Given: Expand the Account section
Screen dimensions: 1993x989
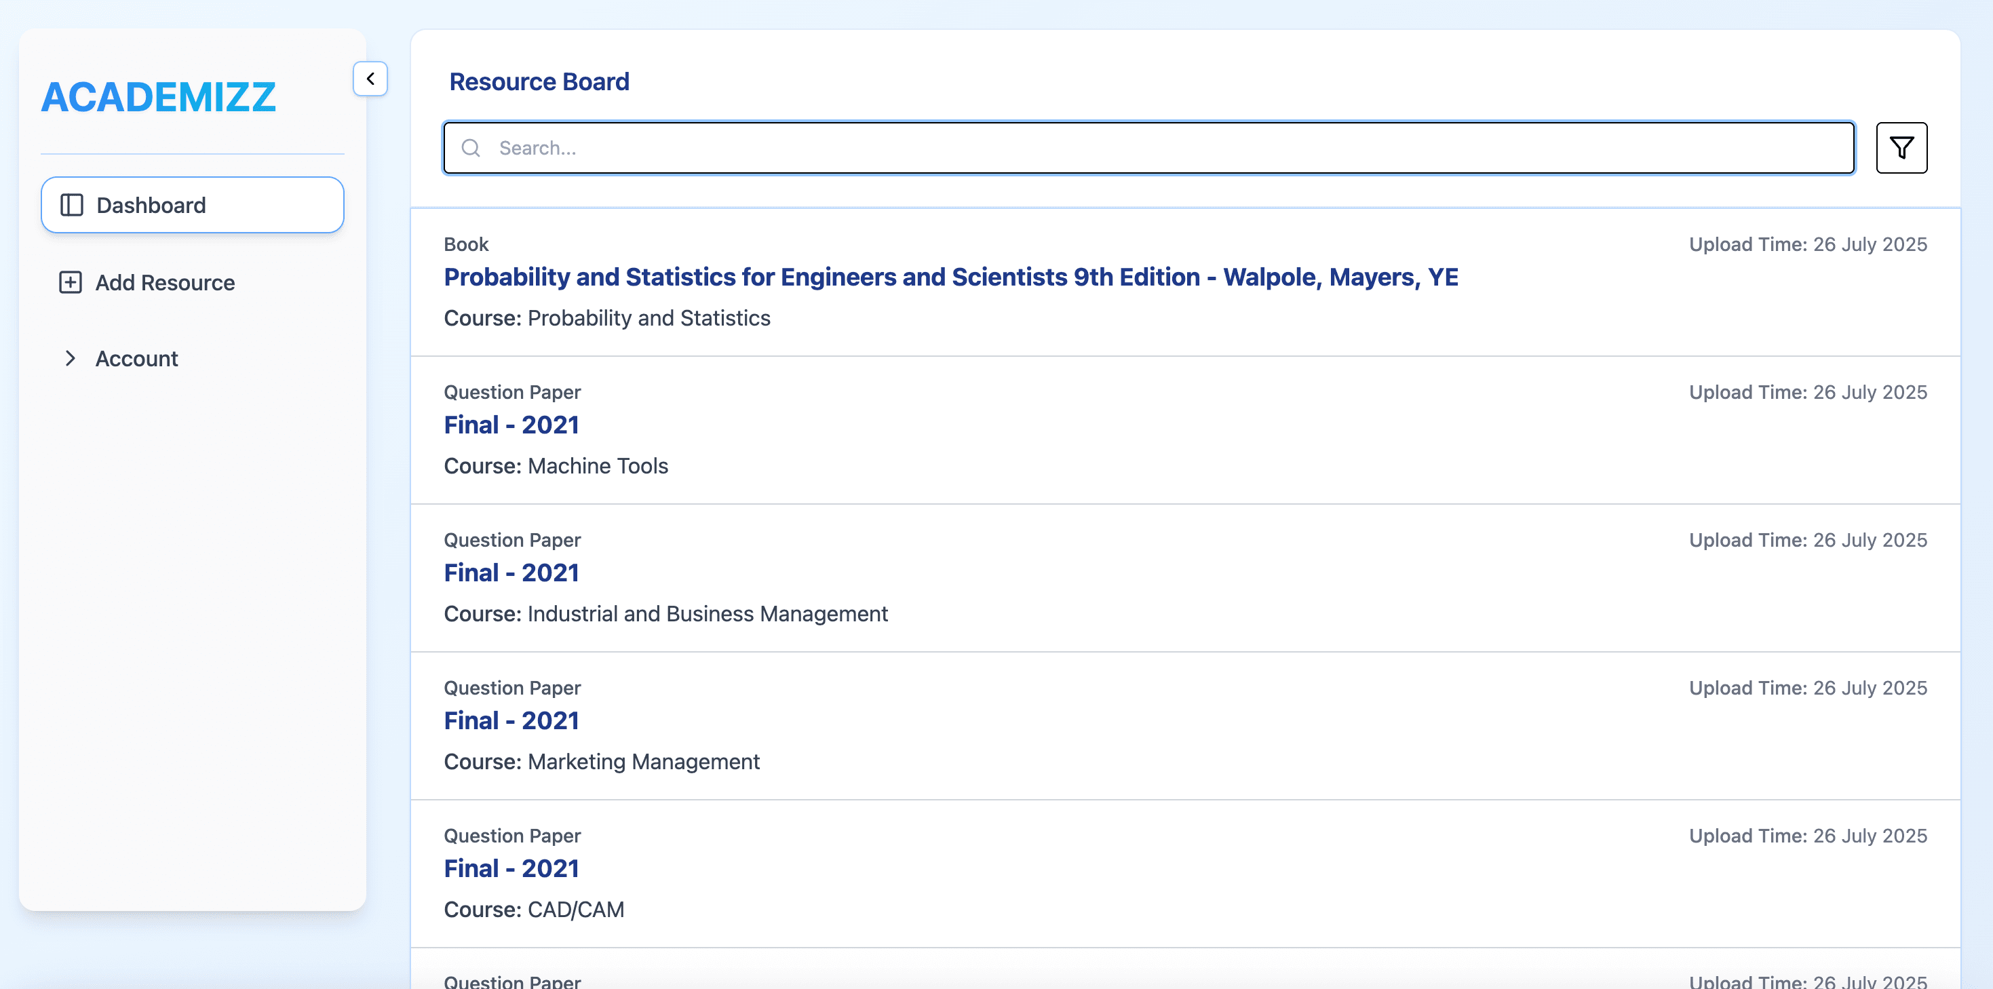Looking at the screenshot, I should (136, 358).
